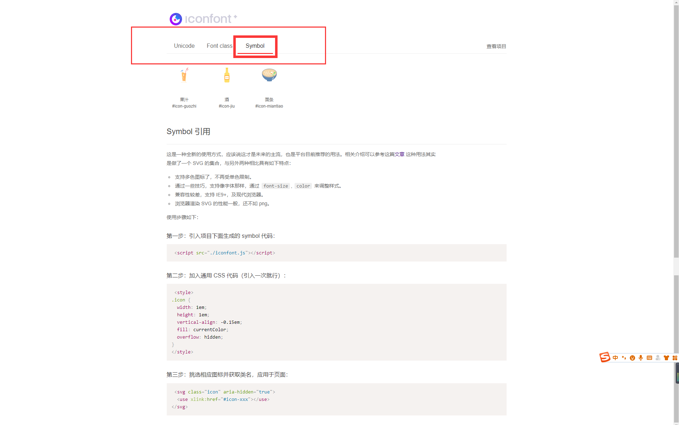Screen dimensions: 679x425
Task: Select the liquor bottle icon 酒
Action: pyautogui.click(x=227, y=75)
